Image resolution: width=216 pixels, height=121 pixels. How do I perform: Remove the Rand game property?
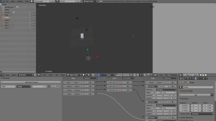(x=59, y=86)
